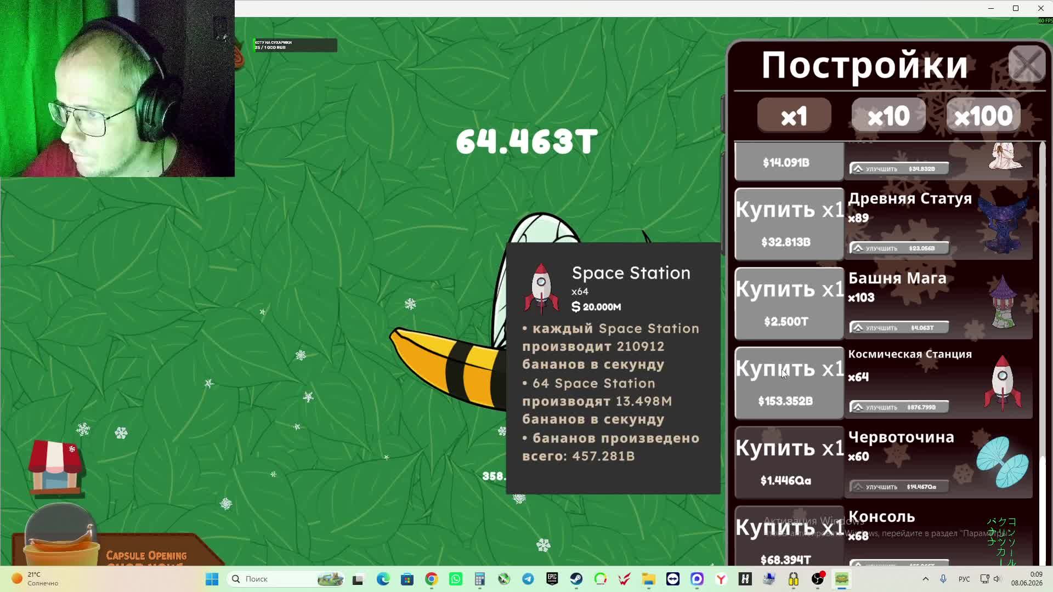Open Steam from the taskbar
Image resolution: width=1053 pixels, height=592 pixels.
click(576, 579)
